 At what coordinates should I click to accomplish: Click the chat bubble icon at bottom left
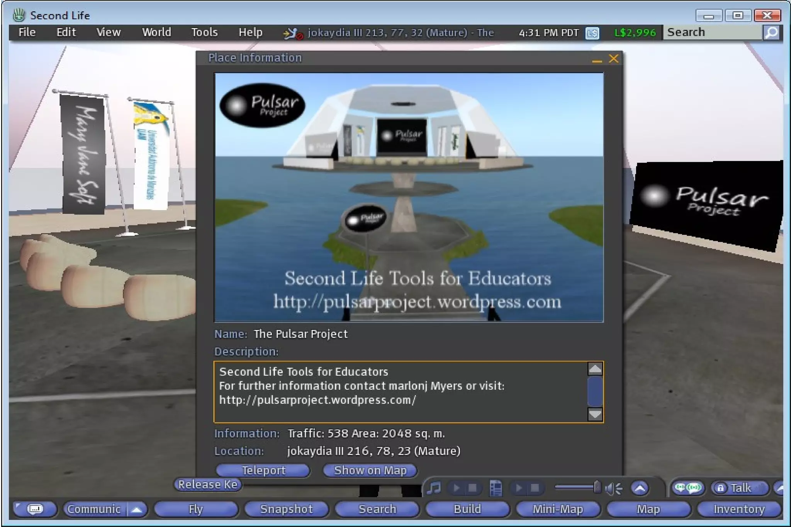[35, 509]
